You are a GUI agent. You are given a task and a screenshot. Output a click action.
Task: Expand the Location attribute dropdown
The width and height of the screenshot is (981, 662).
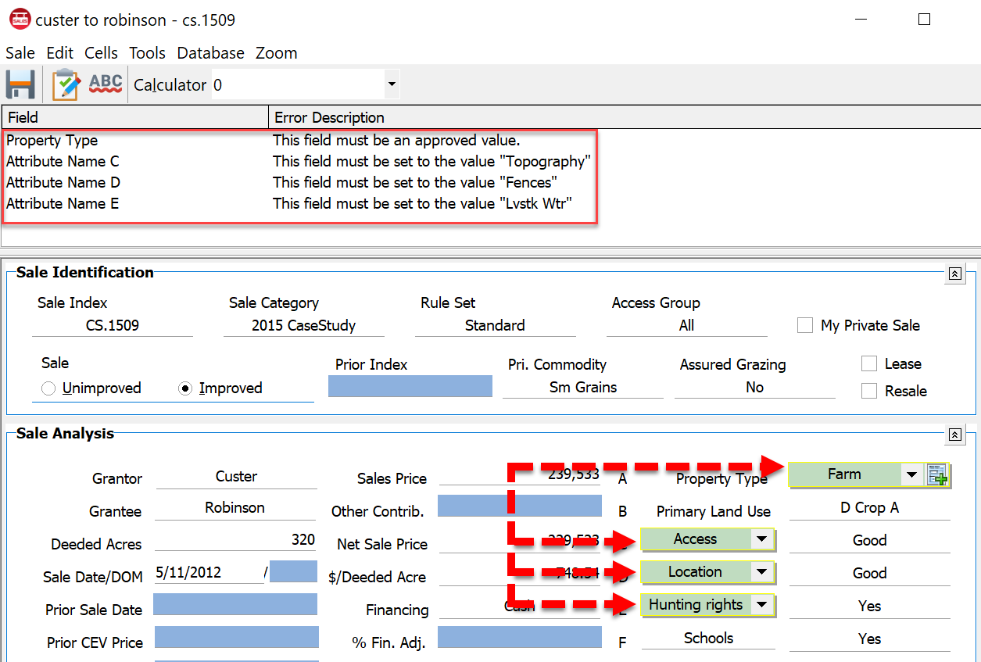761,572
